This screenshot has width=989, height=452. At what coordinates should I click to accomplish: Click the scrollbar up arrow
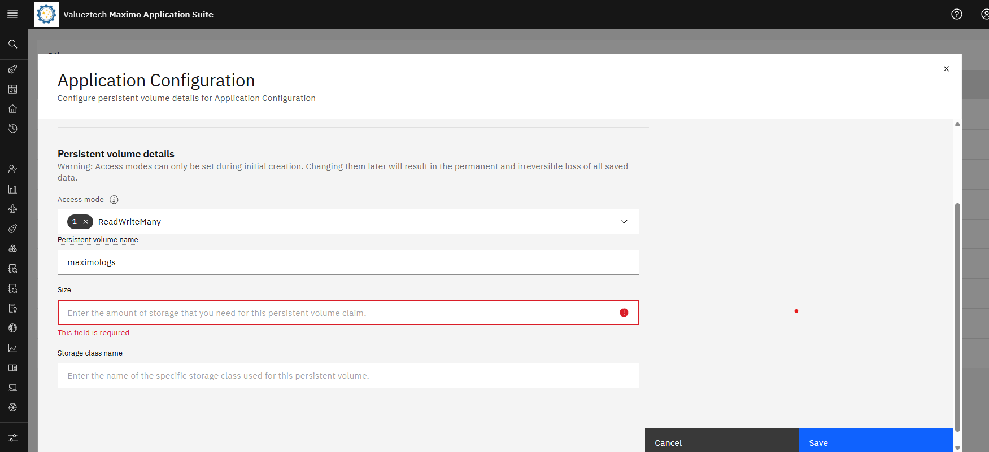click(957, 124)
